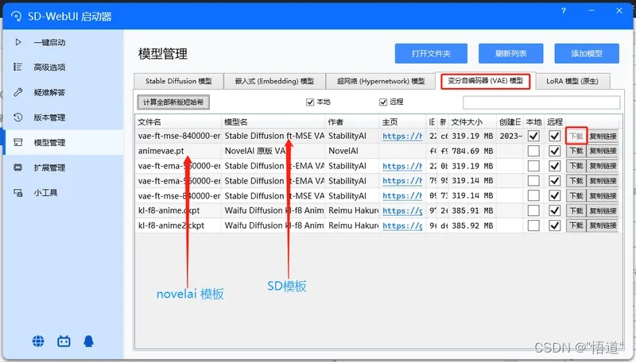
Task: Open 扩展管理 icon in sidebar
Action: (17, 168)
